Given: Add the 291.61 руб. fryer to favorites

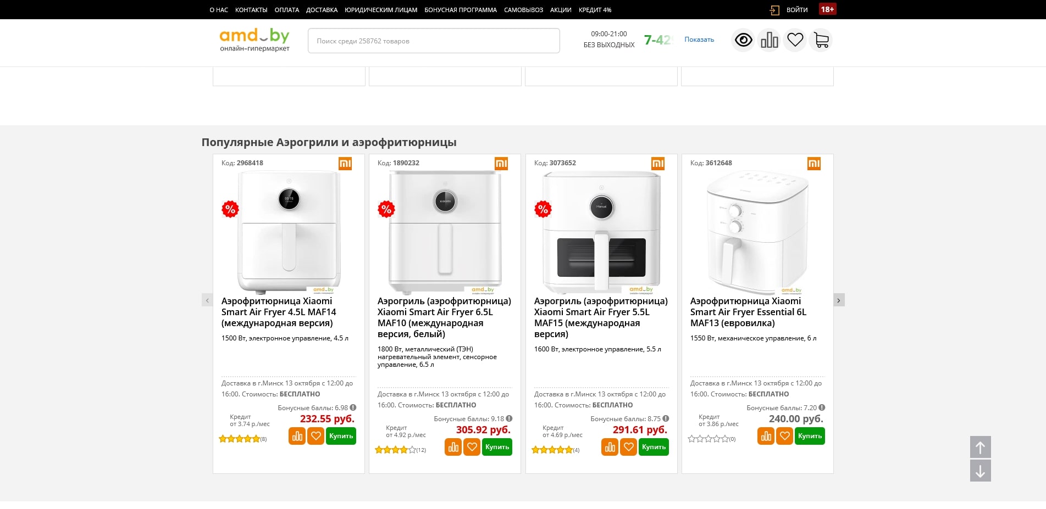Looking at the screenshot, I should [x=628, y=447].
